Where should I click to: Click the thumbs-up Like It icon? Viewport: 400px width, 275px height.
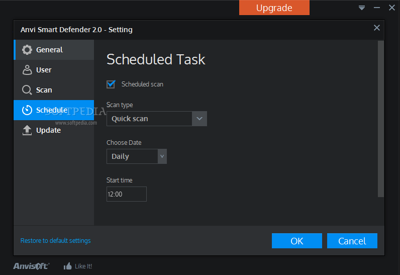pyautogui.click(x=68, y=266)
